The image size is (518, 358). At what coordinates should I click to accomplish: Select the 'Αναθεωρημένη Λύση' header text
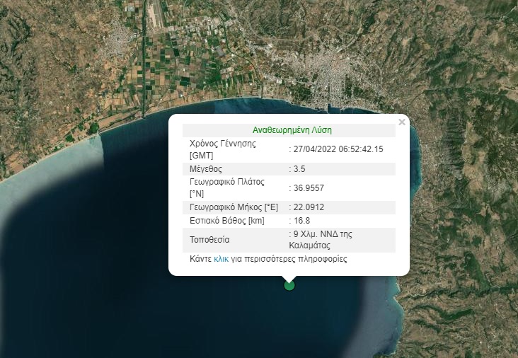[x=292, y=130]
